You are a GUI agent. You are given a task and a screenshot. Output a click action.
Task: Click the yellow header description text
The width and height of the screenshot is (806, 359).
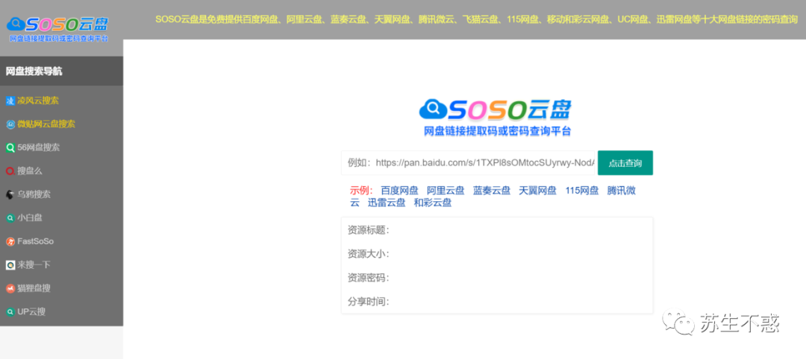476,19
